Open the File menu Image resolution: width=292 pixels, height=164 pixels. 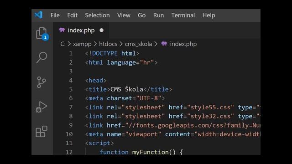pyautogui.click(x=55, y=15)
